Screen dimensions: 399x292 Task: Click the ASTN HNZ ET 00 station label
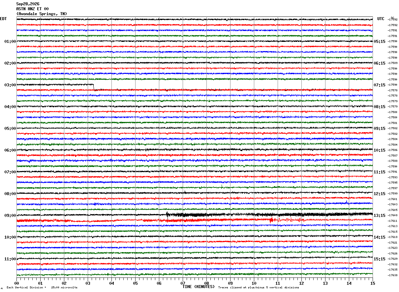pyautogui.click(x=32, y=9)
